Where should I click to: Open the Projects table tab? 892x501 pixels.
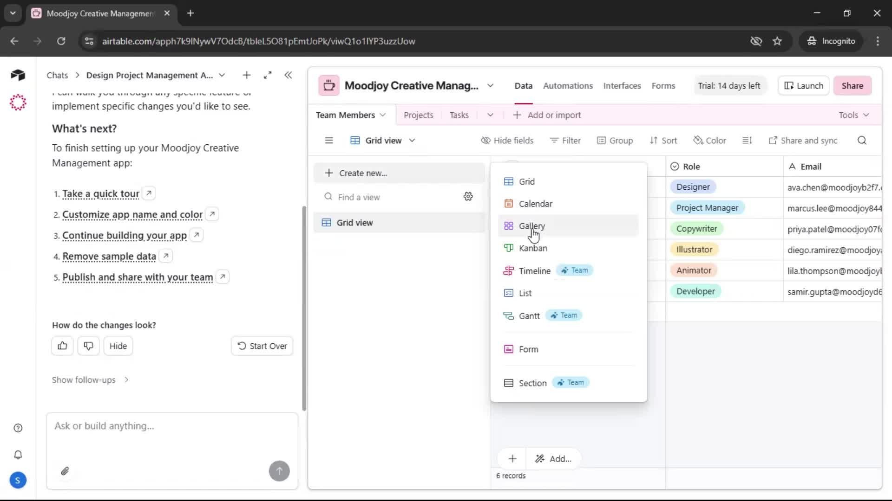click(418, 115)
